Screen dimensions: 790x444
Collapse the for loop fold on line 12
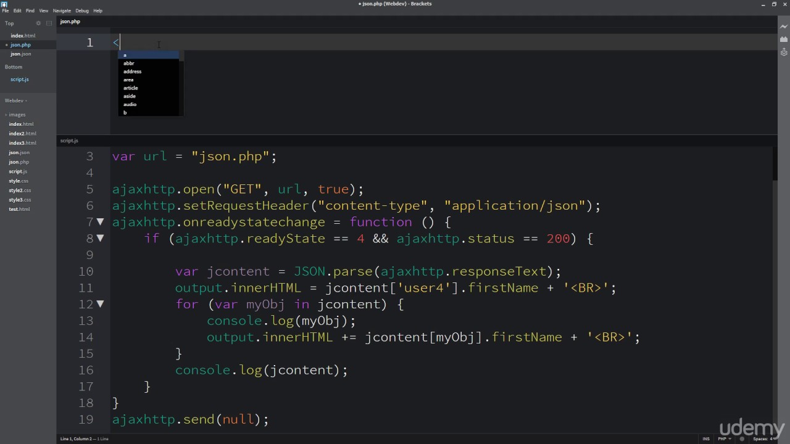(100, 304)
